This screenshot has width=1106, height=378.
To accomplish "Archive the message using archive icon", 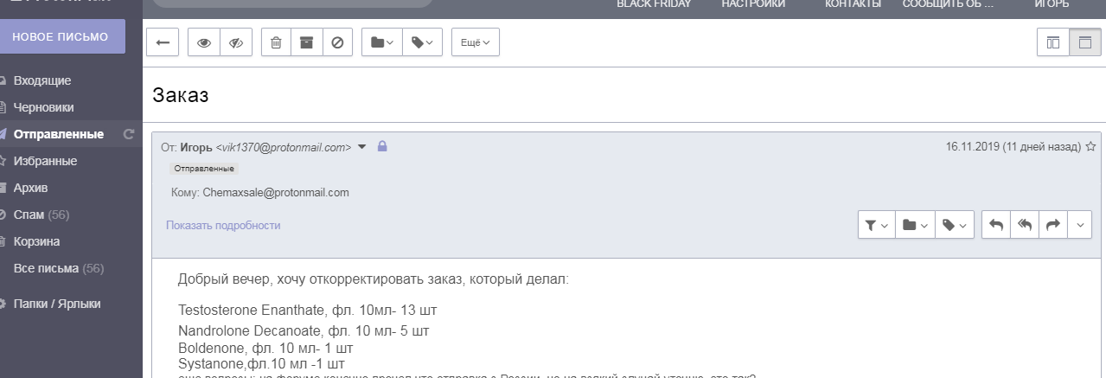I will click(x=306, y=42).
